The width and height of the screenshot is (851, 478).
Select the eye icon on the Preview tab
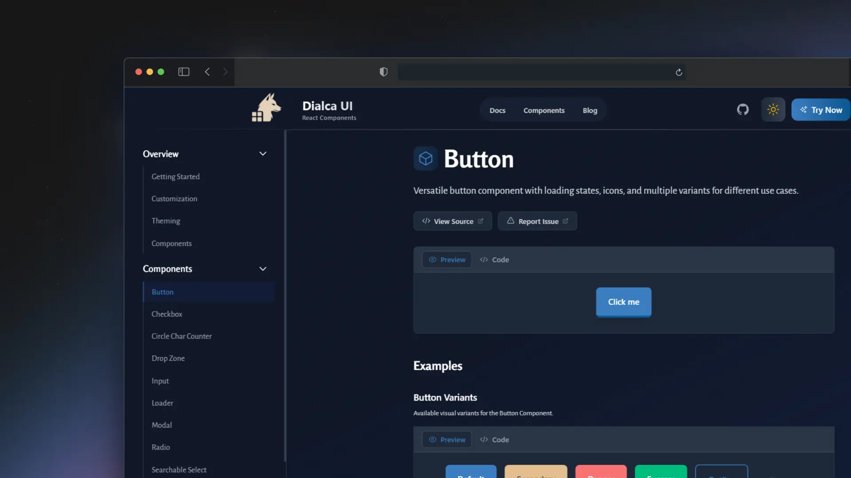(433, 260)
